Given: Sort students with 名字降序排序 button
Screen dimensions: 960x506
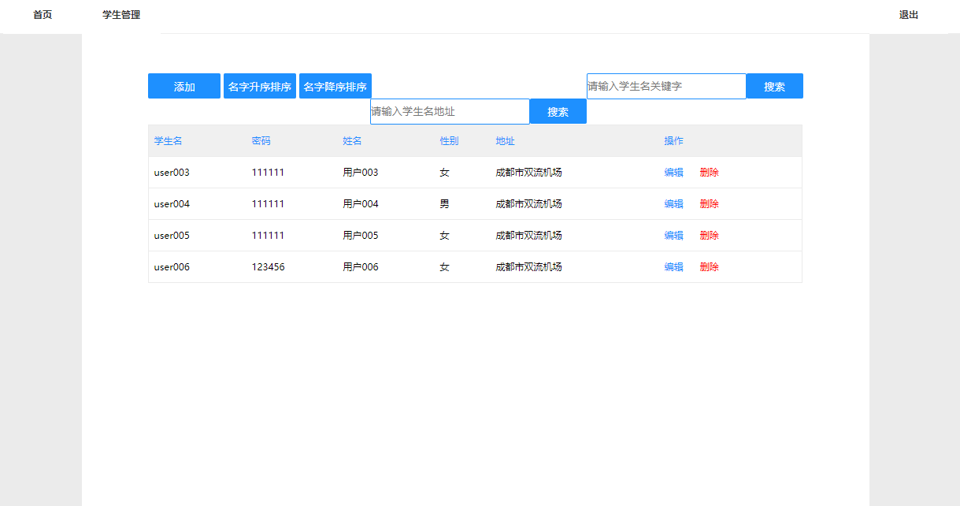Looking at the screenshot, I should [x=335, y=86].
